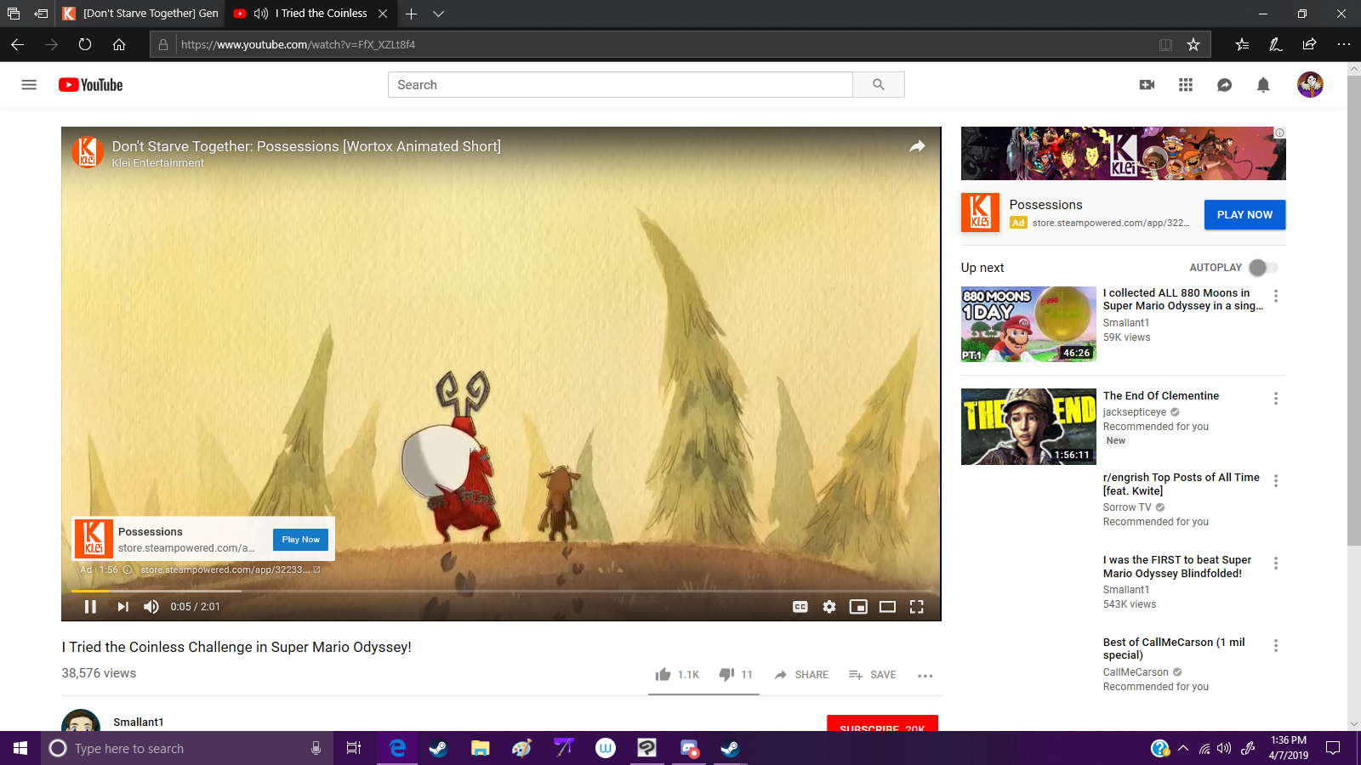
Task: Click the blue PLAY NOW ad button
Action: pos(1244,215)
